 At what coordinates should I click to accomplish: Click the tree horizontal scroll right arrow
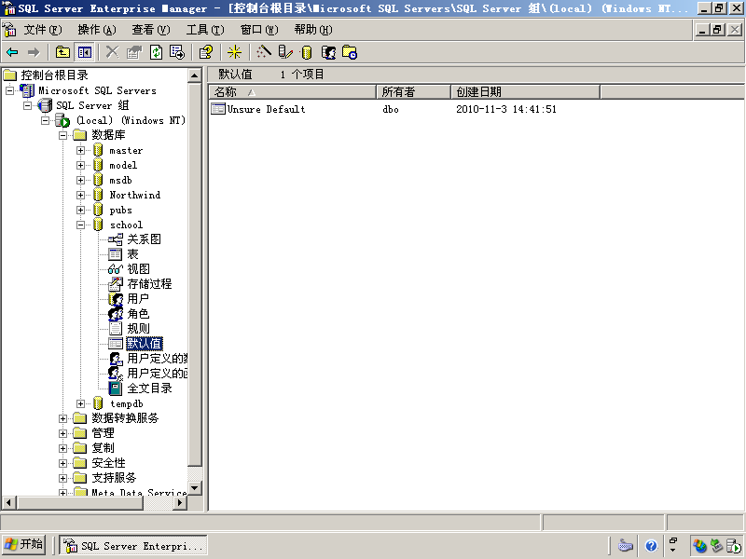(179, 502)
